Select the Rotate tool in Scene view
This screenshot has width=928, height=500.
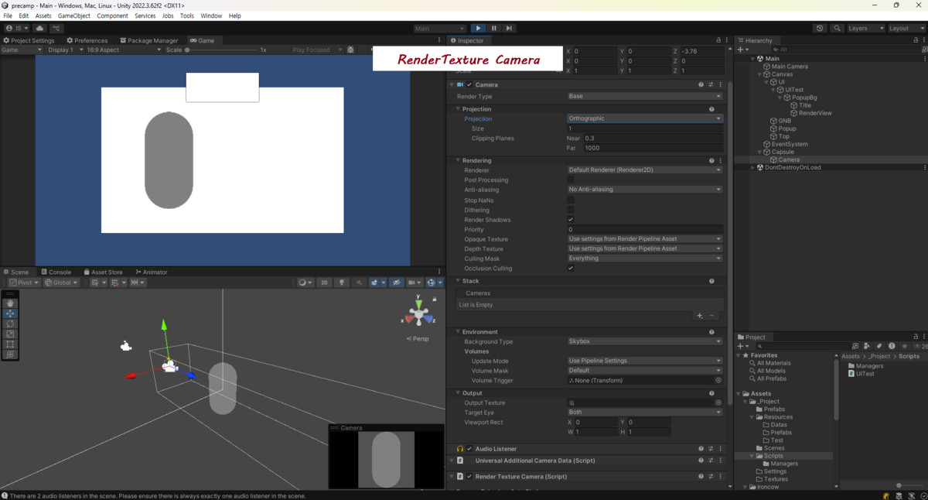coord(10,324)
